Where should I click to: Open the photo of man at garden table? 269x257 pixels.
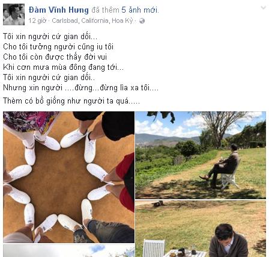pyautogui.click(x=201, y=229)
